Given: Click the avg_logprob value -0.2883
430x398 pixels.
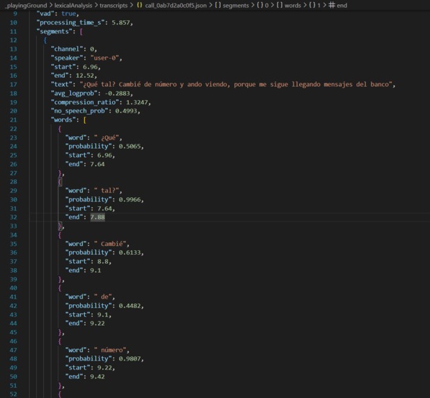Looking at the screenshot, I should [118, 93].
